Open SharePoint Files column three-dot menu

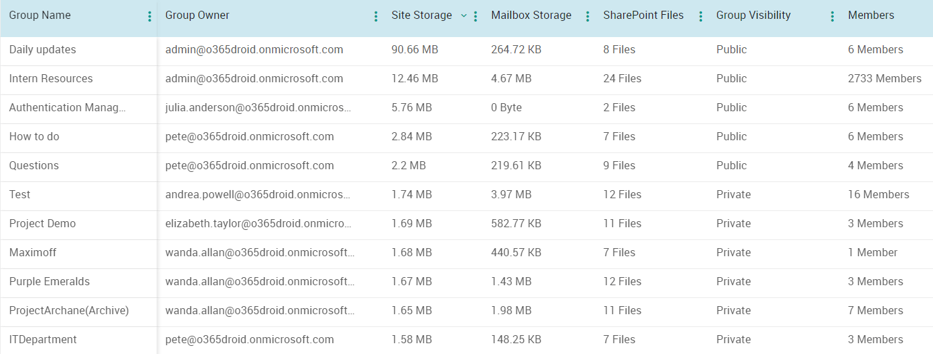point(700,17)
